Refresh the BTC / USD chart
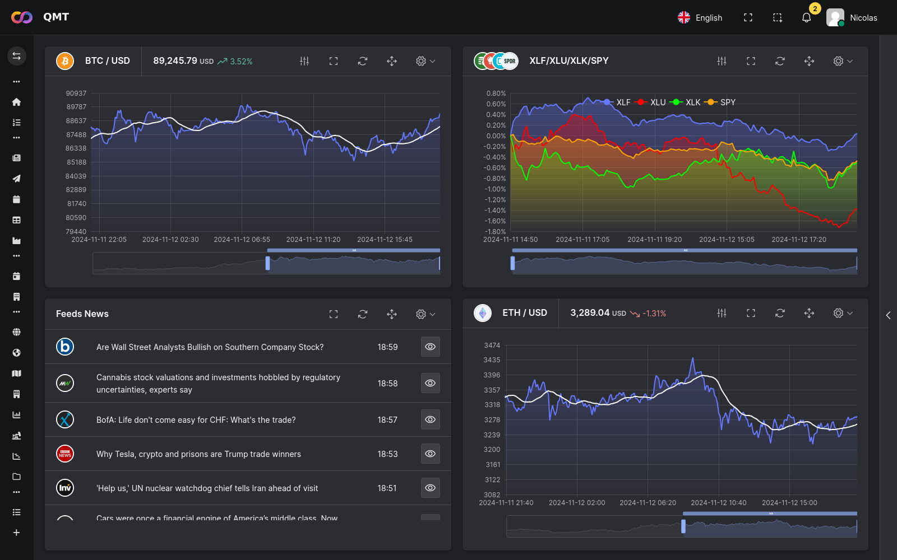 [x=363, y=61]
